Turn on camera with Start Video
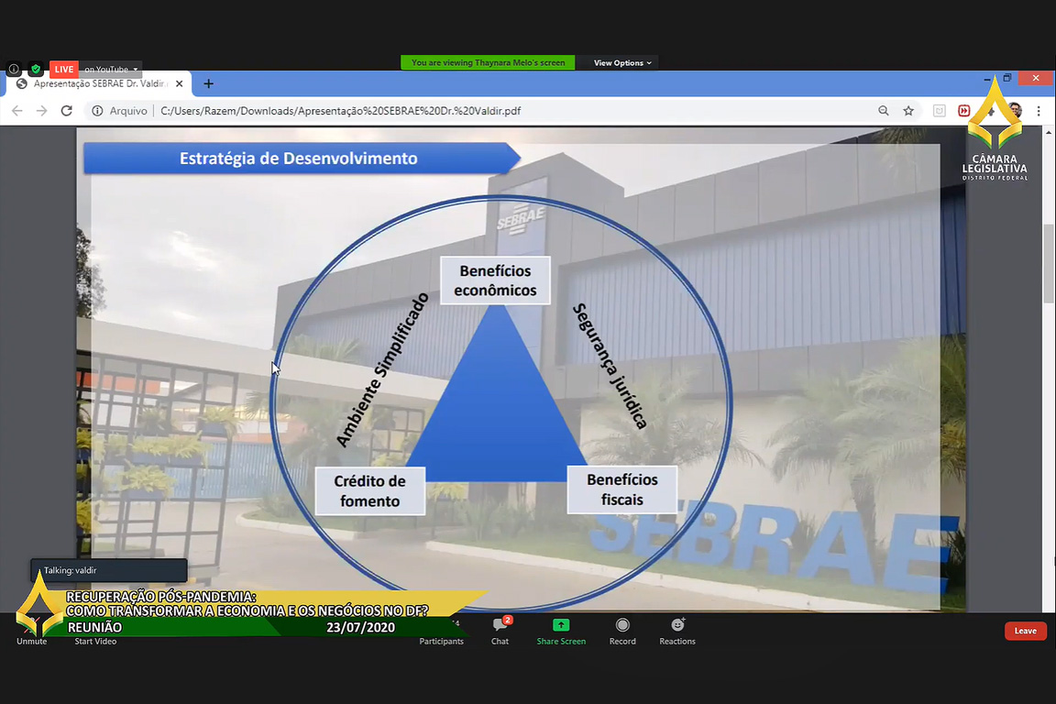1056x704 pixels. click(95, 641)
